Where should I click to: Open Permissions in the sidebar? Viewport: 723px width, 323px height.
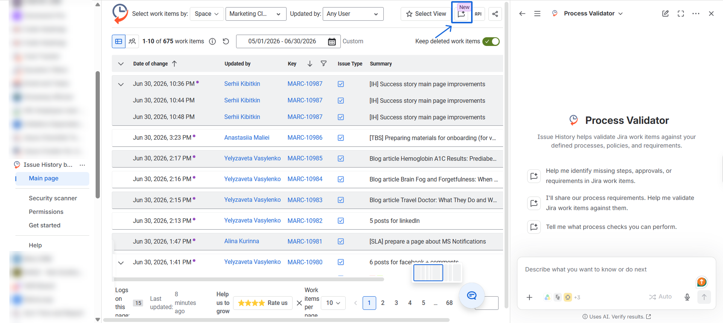(46, 212)
